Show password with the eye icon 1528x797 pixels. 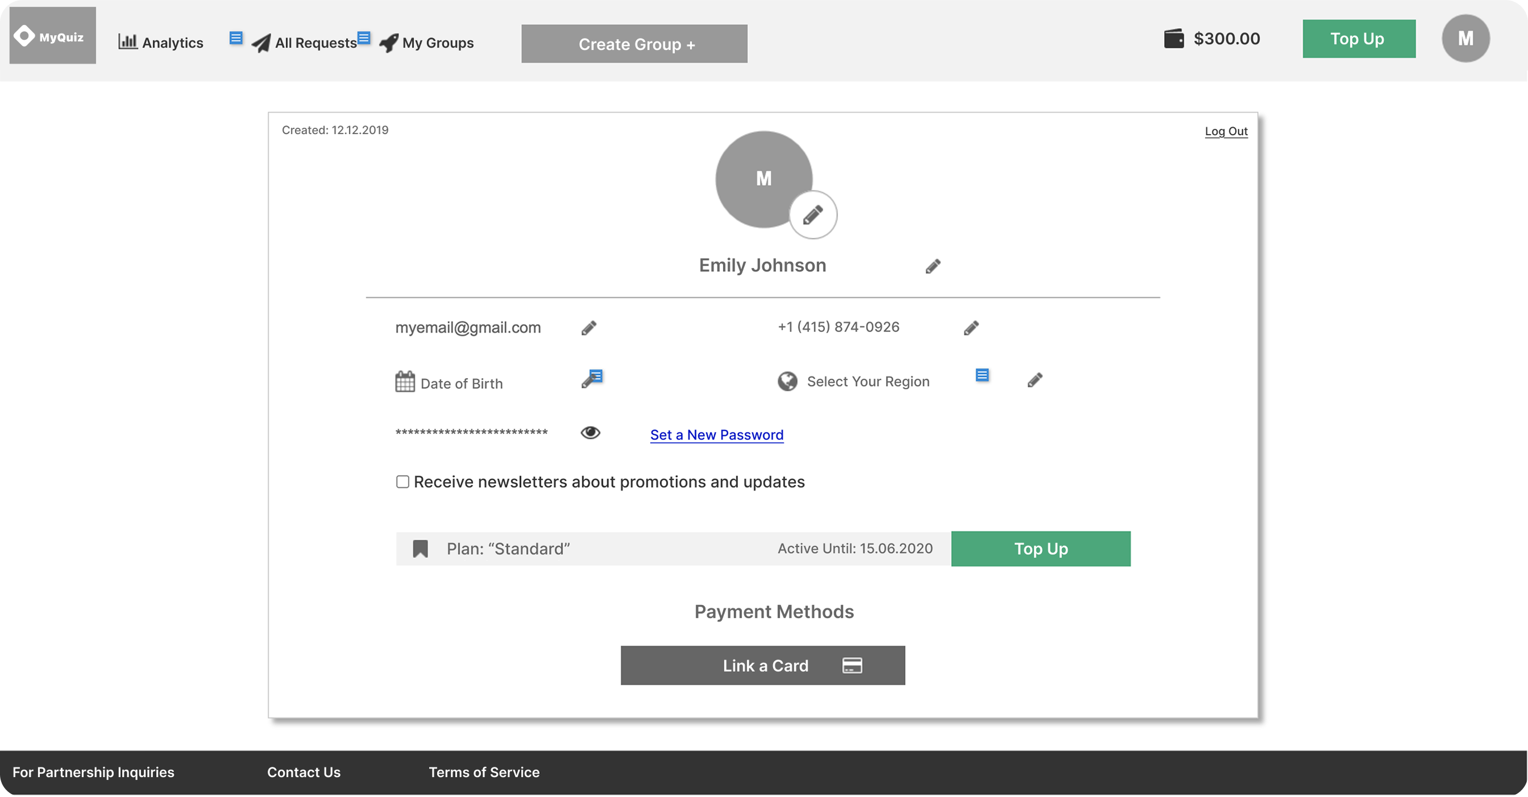click(x=590, y=433)
